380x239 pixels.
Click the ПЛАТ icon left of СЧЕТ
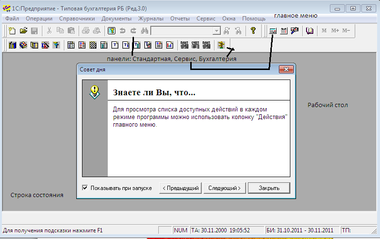tap(185, 45)
